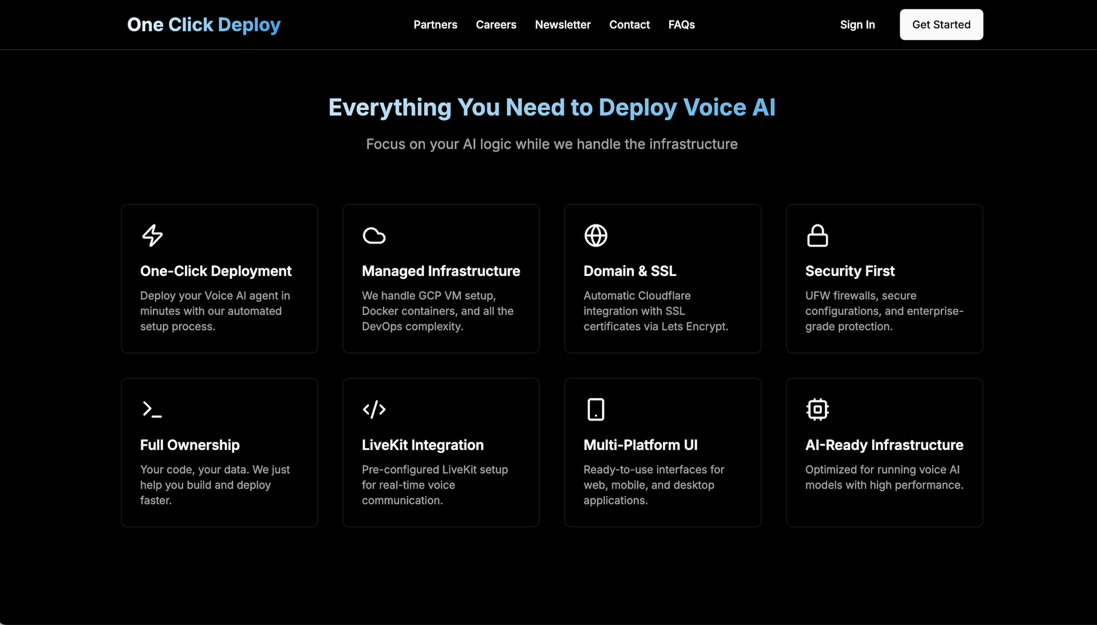
Task: Navigate to the Contact page
Action: coord(629,25)
